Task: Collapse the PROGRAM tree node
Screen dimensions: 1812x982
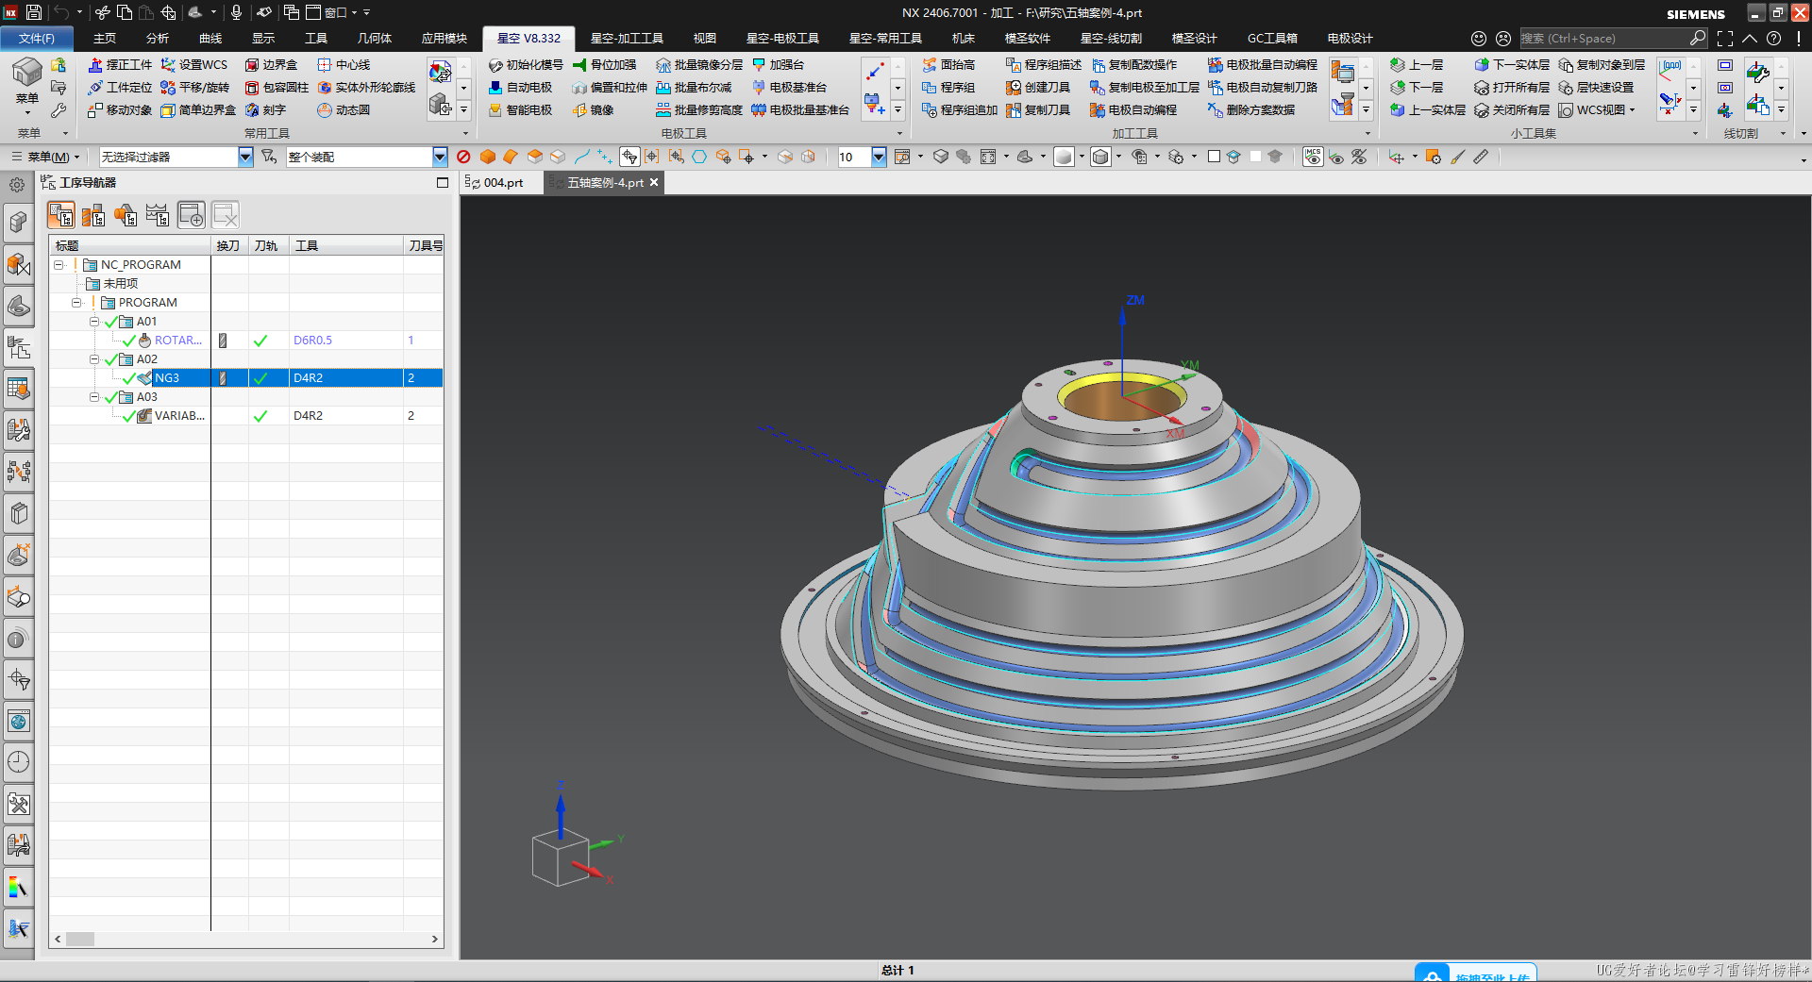Action: [76, 303]
